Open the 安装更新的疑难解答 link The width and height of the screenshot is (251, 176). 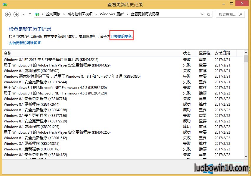[25, 43]
